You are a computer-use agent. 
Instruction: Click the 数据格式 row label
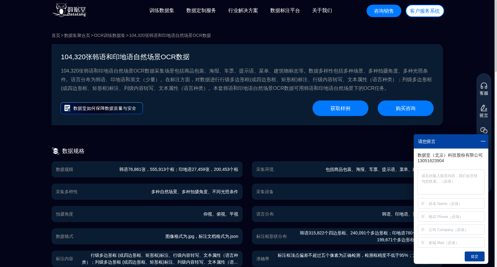coord(65,236)
